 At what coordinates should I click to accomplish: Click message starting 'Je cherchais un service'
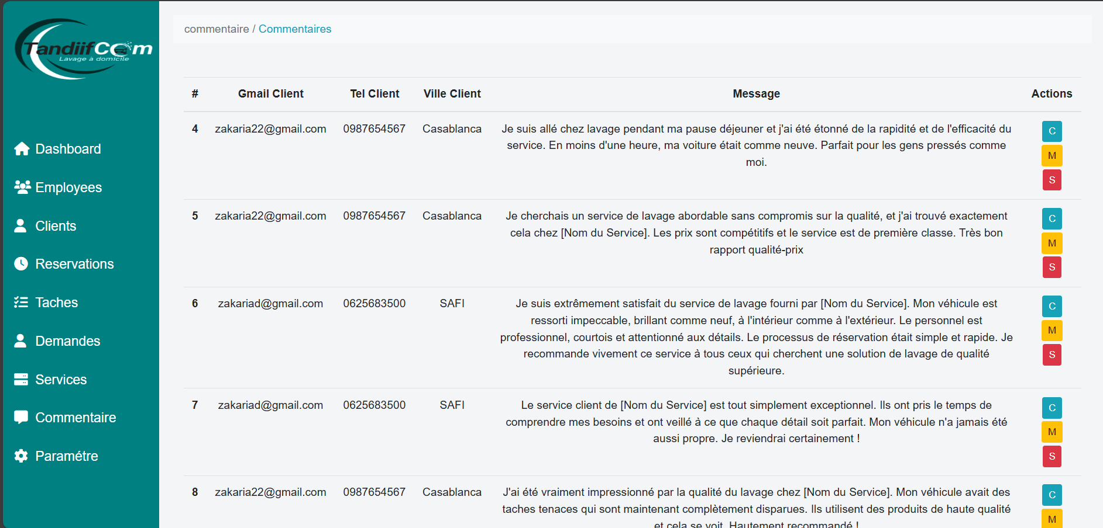point(756,232)
